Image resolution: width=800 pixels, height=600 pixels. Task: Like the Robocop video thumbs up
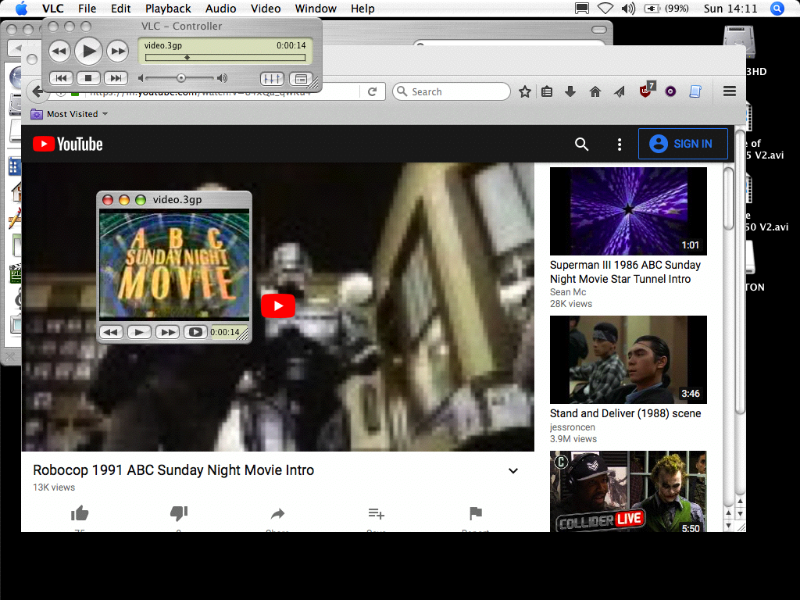pyautogui.click(x=80, y=513)
